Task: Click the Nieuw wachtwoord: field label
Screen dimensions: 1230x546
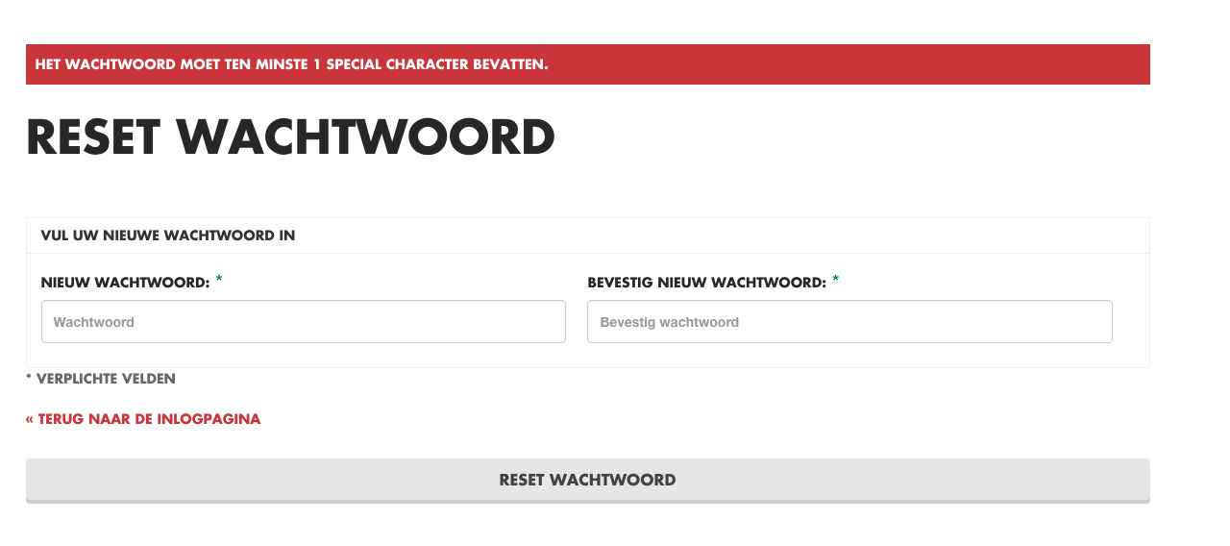Action: coord(125,283)
